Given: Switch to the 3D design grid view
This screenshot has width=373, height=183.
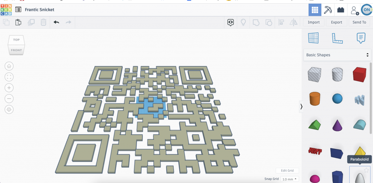Looking at the screenshot, I should (x=315, y=10).
